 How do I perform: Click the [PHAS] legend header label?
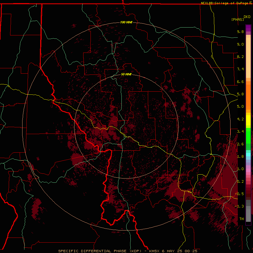[238, 19]
